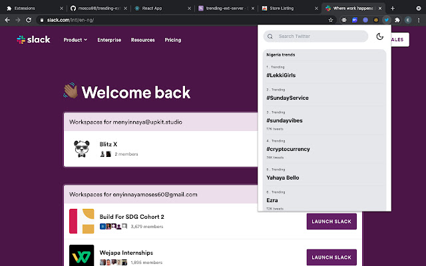Open the Chrome profile avatar

point(408,20)
